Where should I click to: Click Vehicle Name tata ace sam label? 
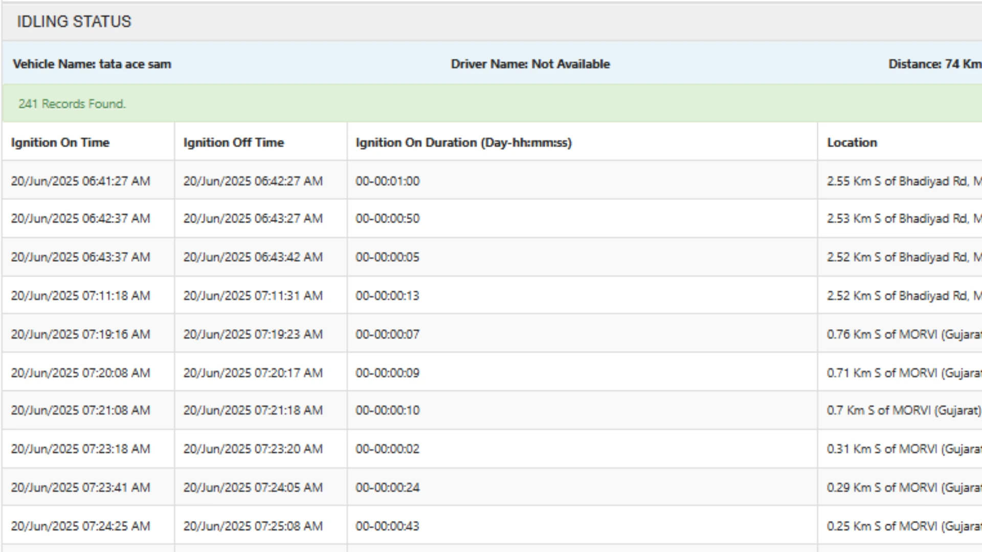[92, 64]
